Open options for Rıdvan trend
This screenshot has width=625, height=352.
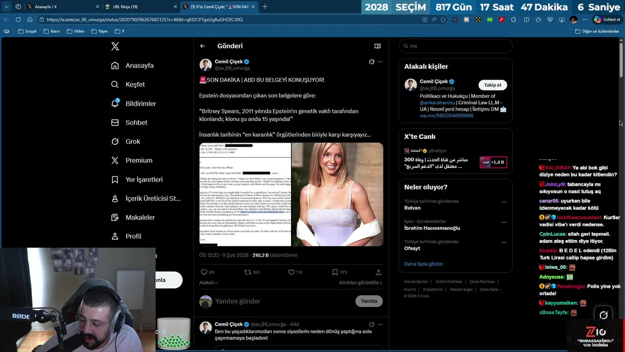click(x=504, y=202)
